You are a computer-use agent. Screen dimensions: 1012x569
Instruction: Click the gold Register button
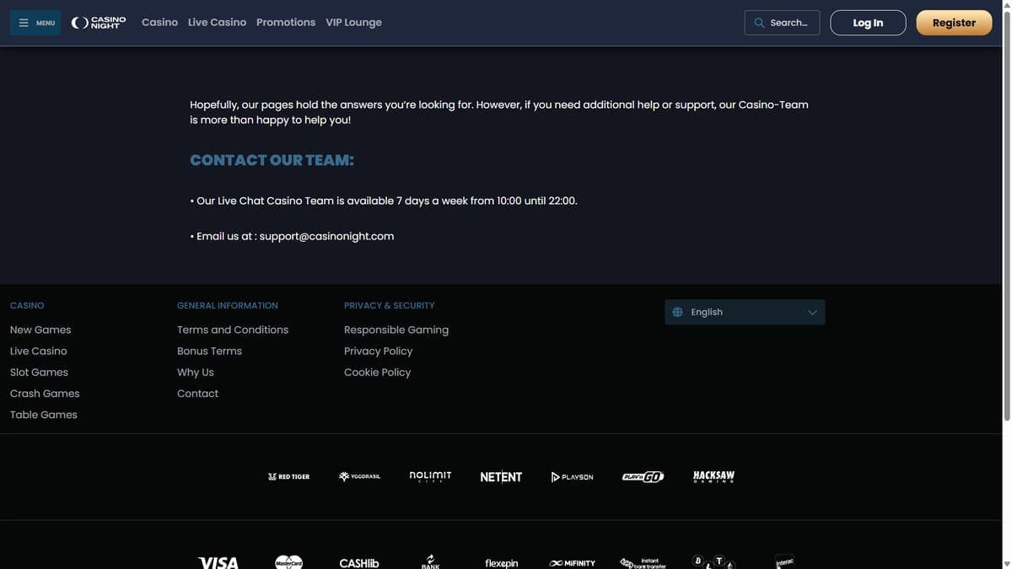pos(954,23)
